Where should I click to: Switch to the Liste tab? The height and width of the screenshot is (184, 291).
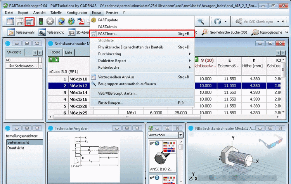[68, 52]
